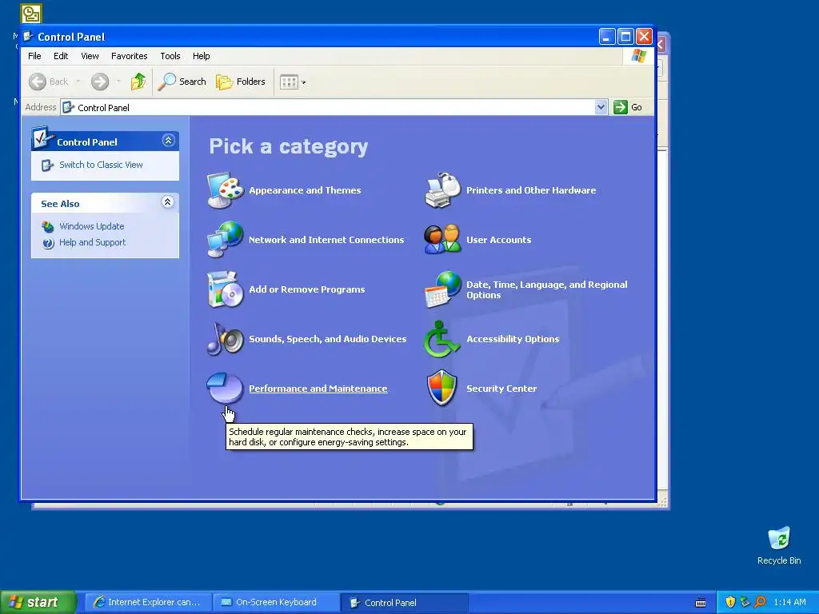Click the Date, Time, Language calendar globe icon
Image resolution: width=819 pixels, height=614 pixels.
443,289
